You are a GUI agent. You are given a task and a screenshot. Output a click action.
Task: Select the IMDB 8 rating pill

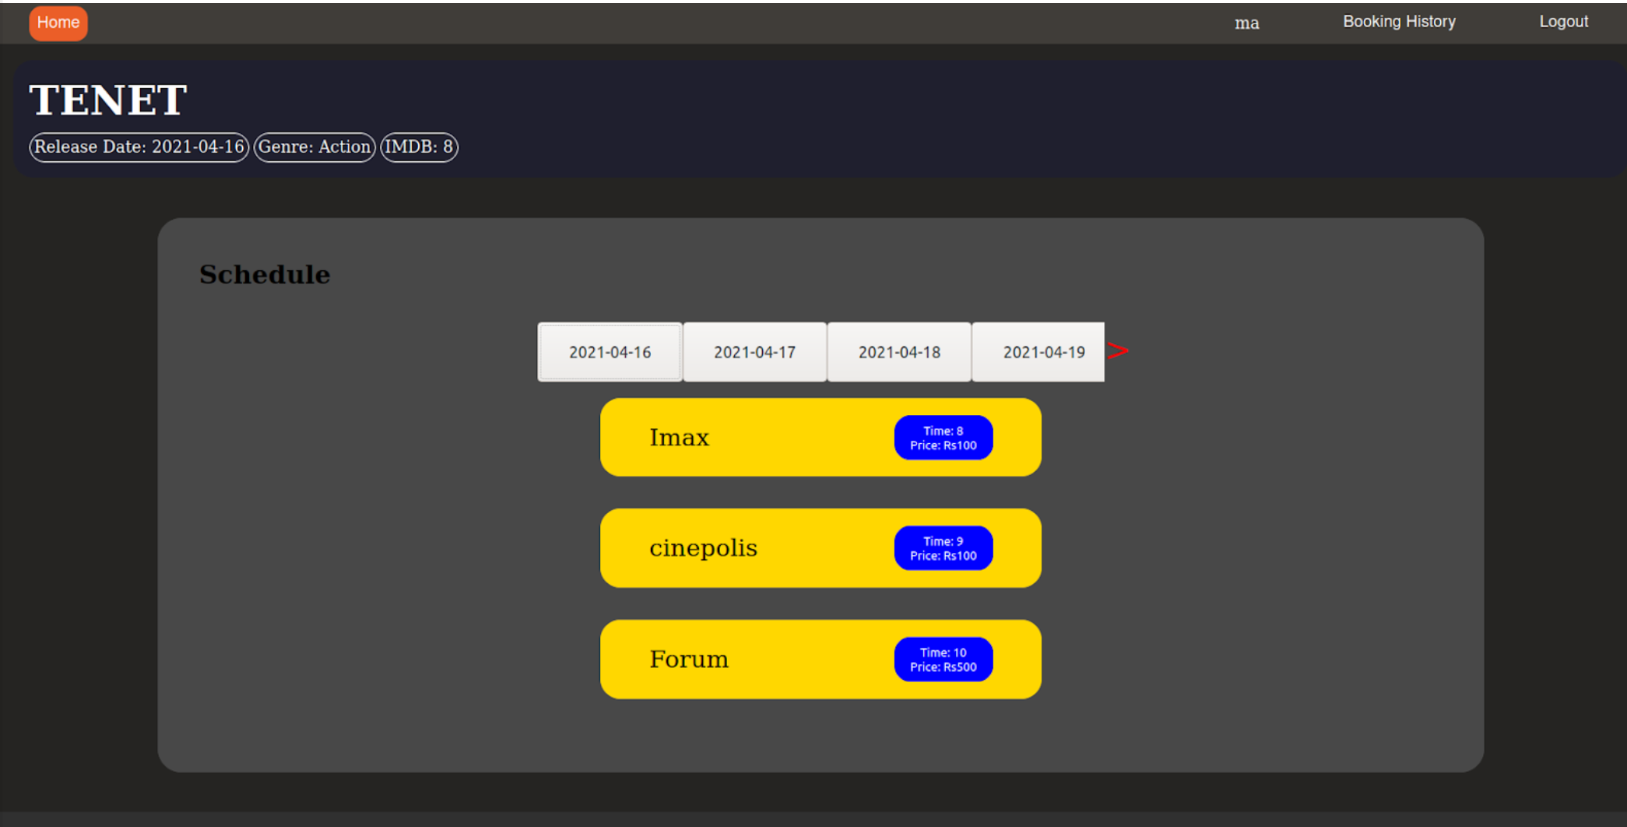click(419, 146)
